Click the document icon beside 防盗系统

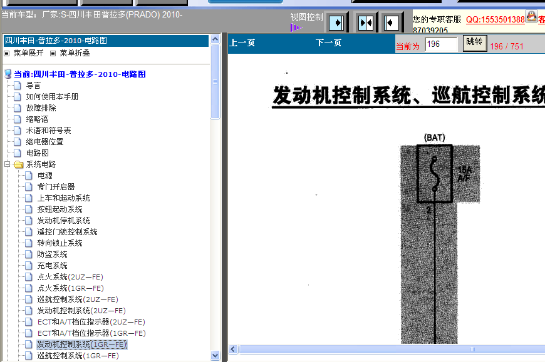pyautogui.click(x=29, y=254)
